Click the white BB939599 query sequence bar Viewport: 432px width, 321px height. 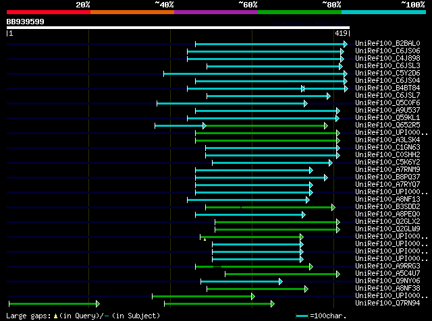[178, 28]
